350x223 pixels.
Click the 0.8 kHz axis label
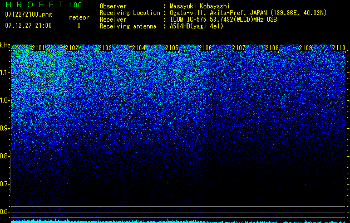(x=4, y=156)
